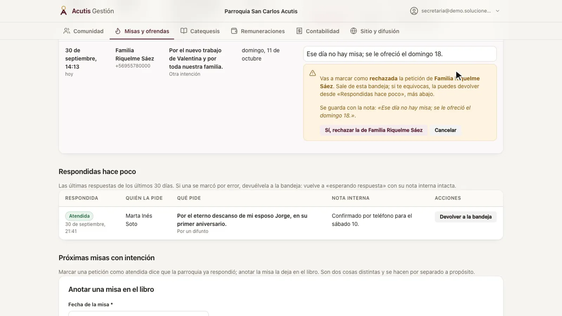Click the date domingo, 11 de octubre
562x316 pixels.
(x=261, y=54)
